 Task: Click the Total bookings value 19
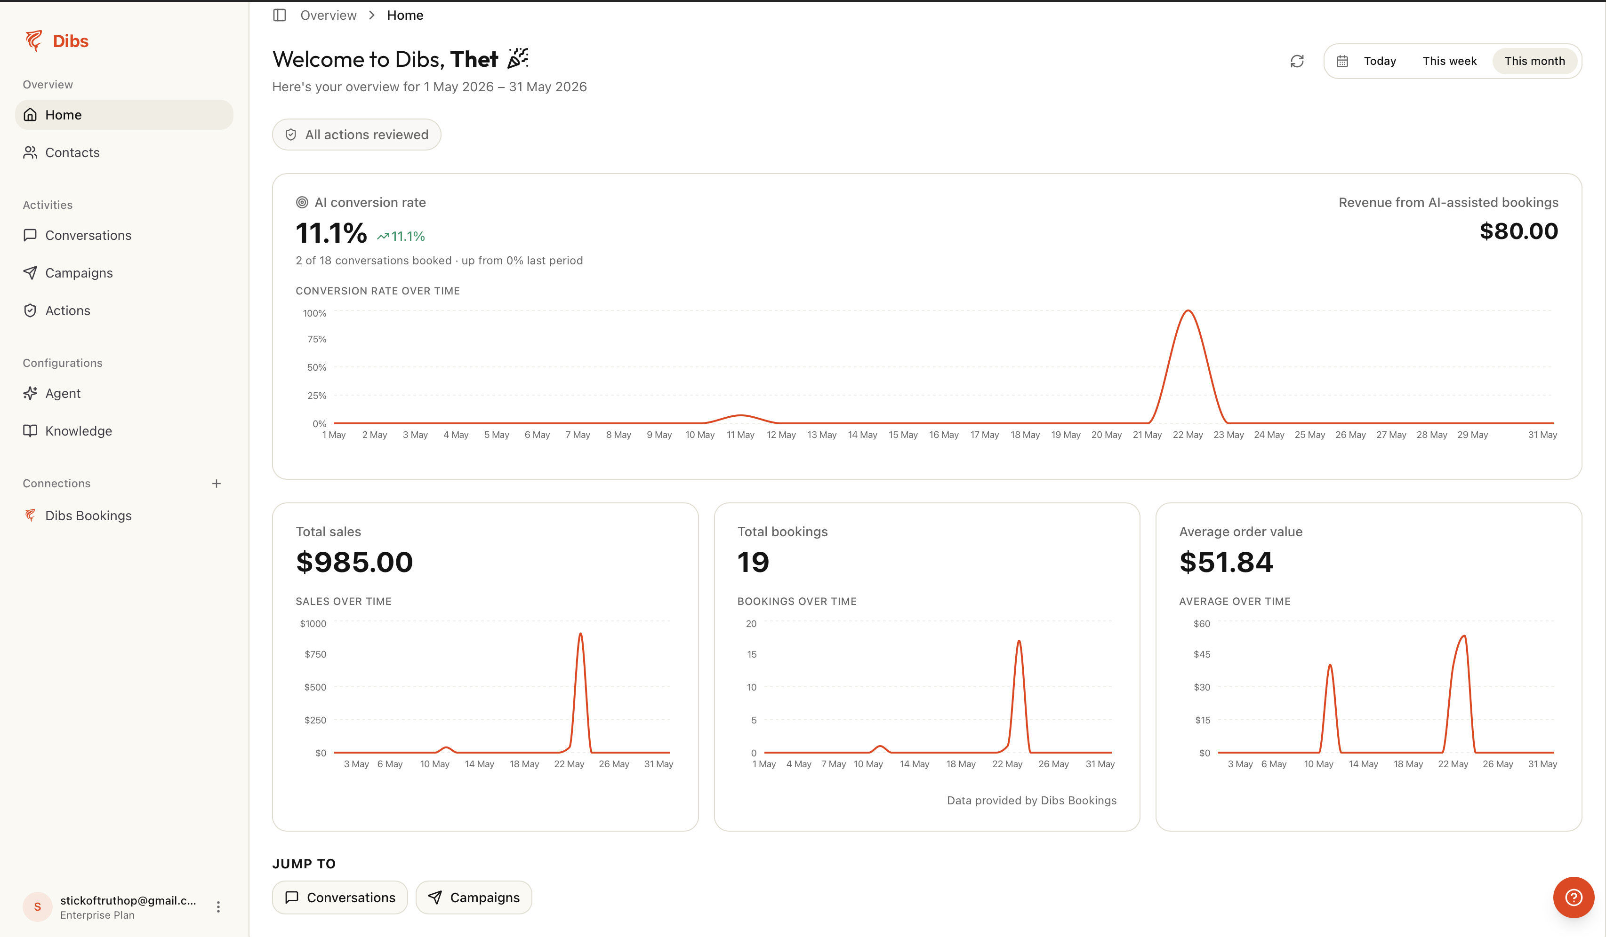pyautogui.click(x=753, y=562)
